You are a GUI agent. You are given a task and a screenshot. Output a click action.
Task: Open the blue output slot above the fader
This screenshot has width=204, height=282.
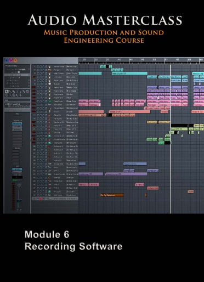coord(17,170)
